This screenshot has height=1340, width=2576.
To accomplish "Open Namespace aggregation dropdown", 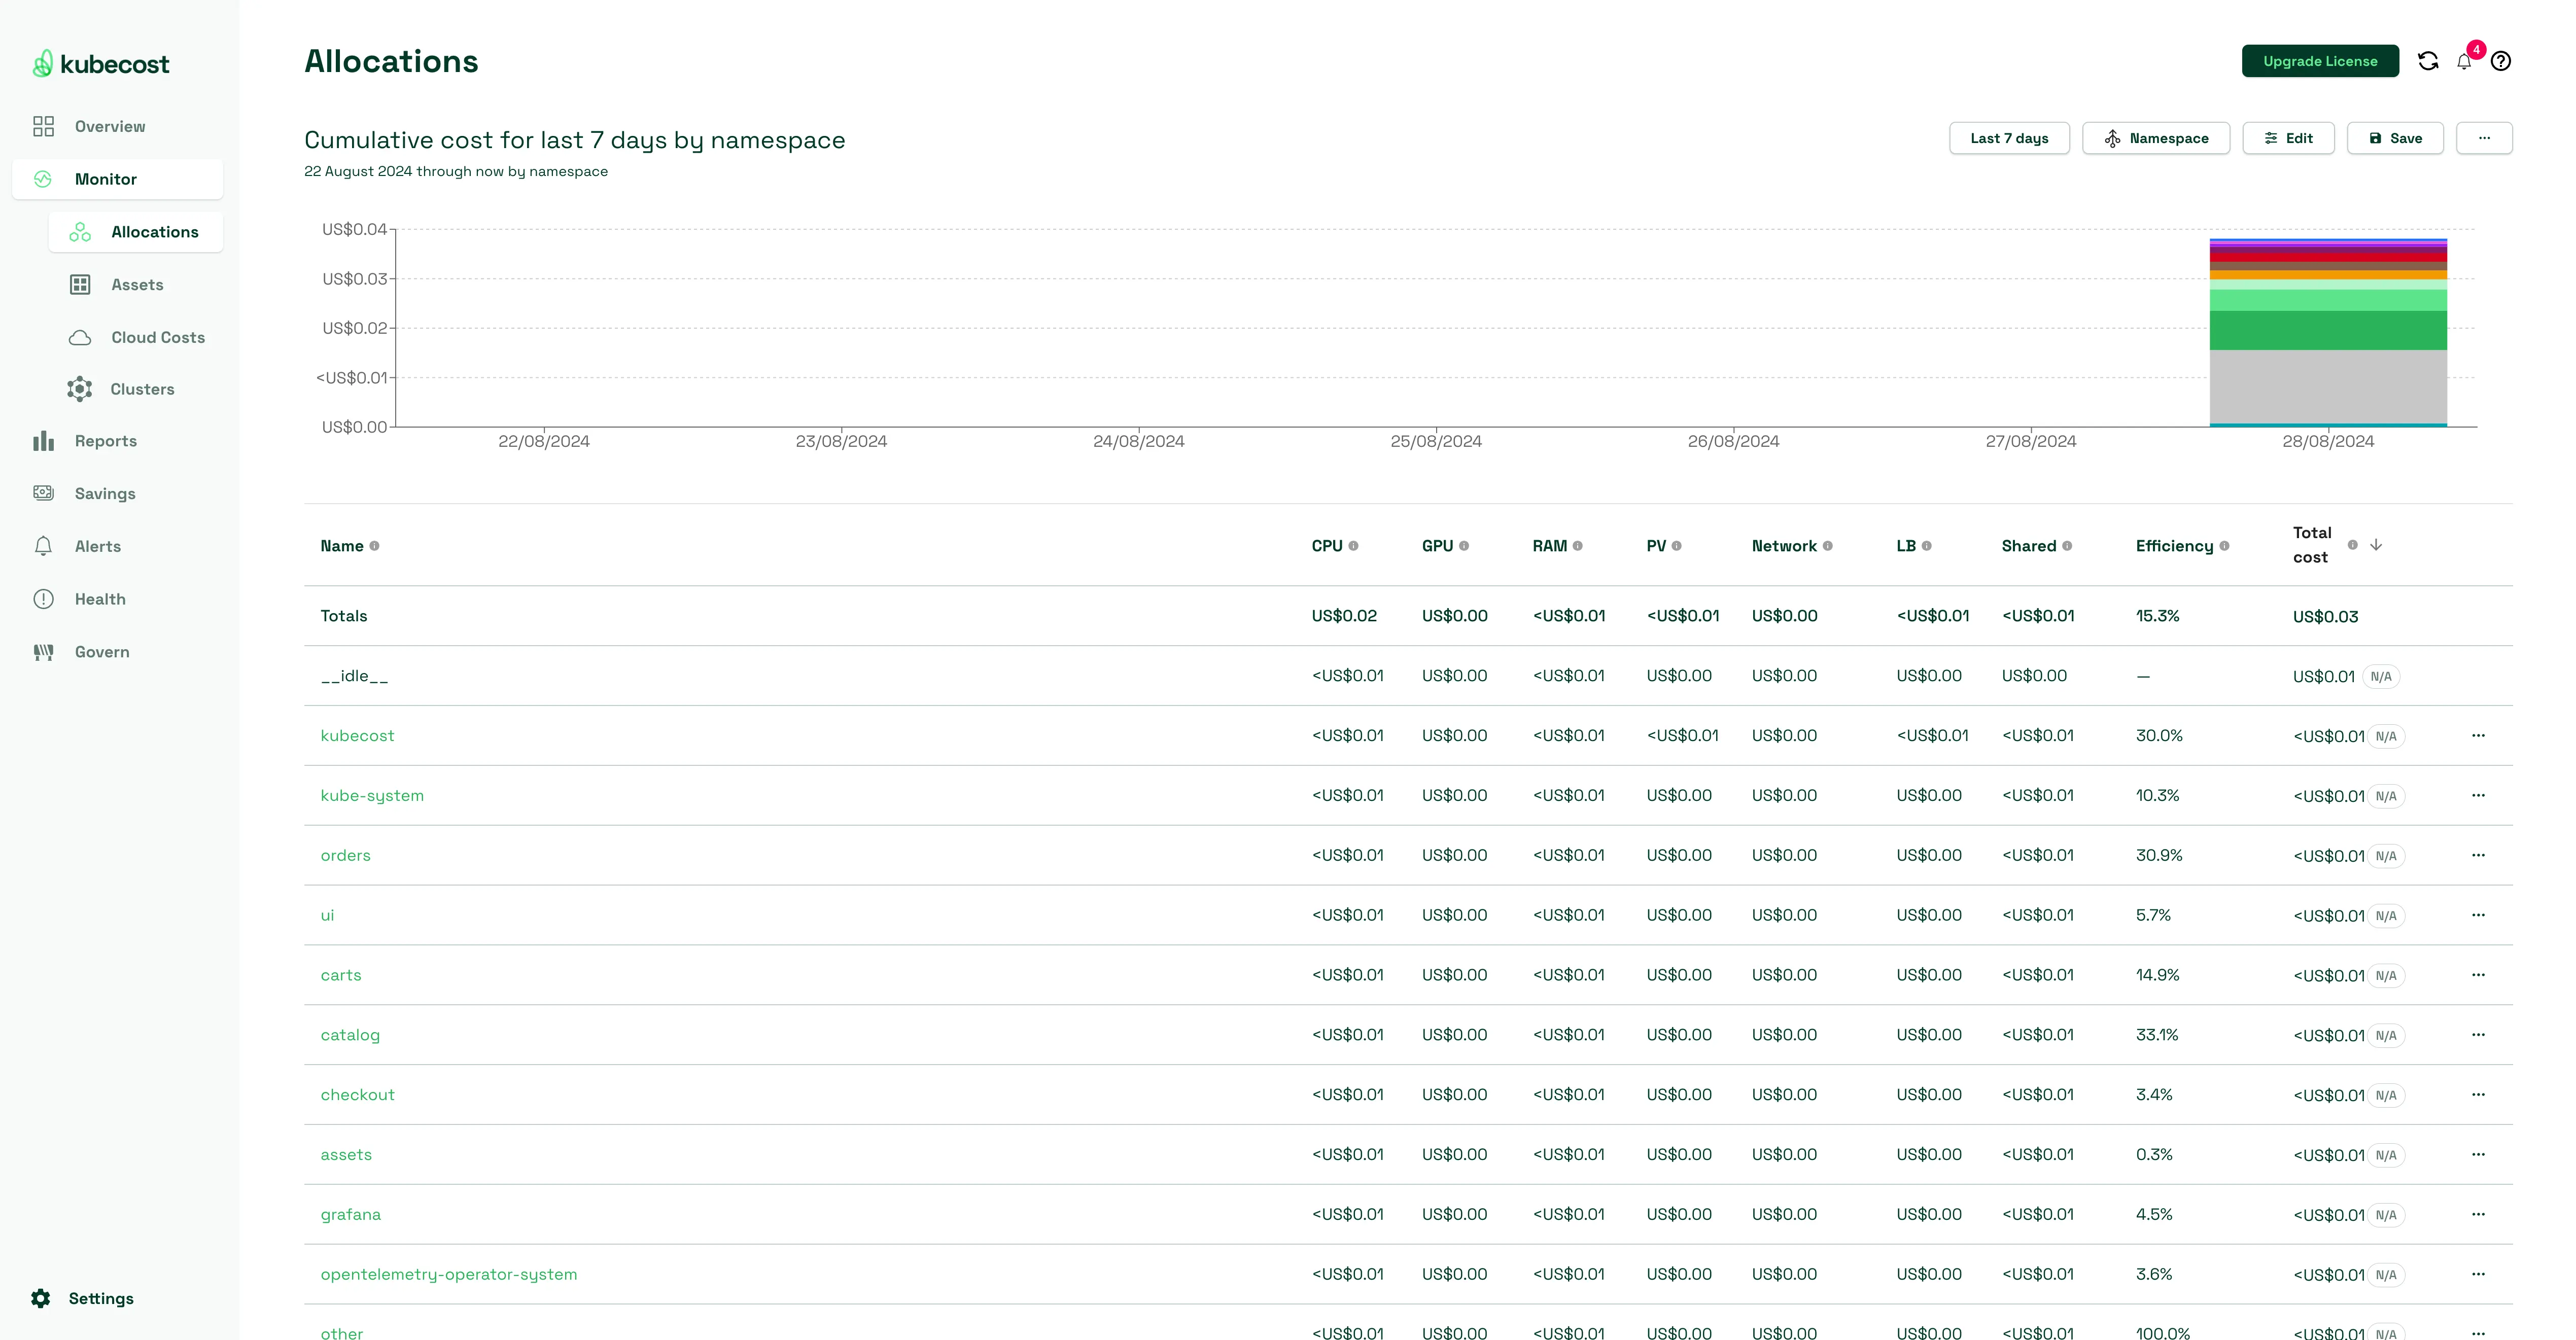I will pyautogui.click(x=2155, y=138).
